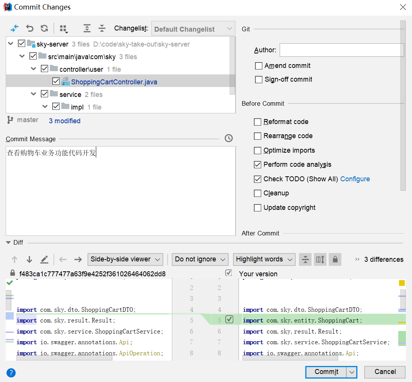Jump to next difference with the down arrow

coord(29,260)
